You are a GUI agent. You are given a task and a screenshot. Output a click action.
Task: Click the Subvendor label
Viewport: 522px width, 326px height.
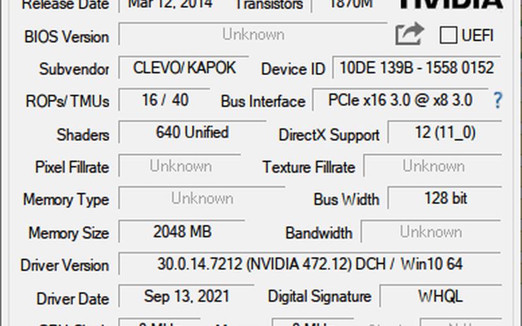pos(74,69)
